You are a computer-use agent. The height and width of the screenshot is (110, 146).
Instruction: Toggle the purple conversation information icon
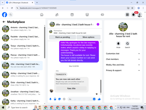[98, 24]
